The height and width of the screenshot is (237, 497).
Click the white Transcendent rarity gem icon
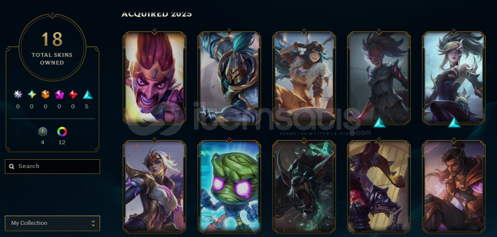18,94
